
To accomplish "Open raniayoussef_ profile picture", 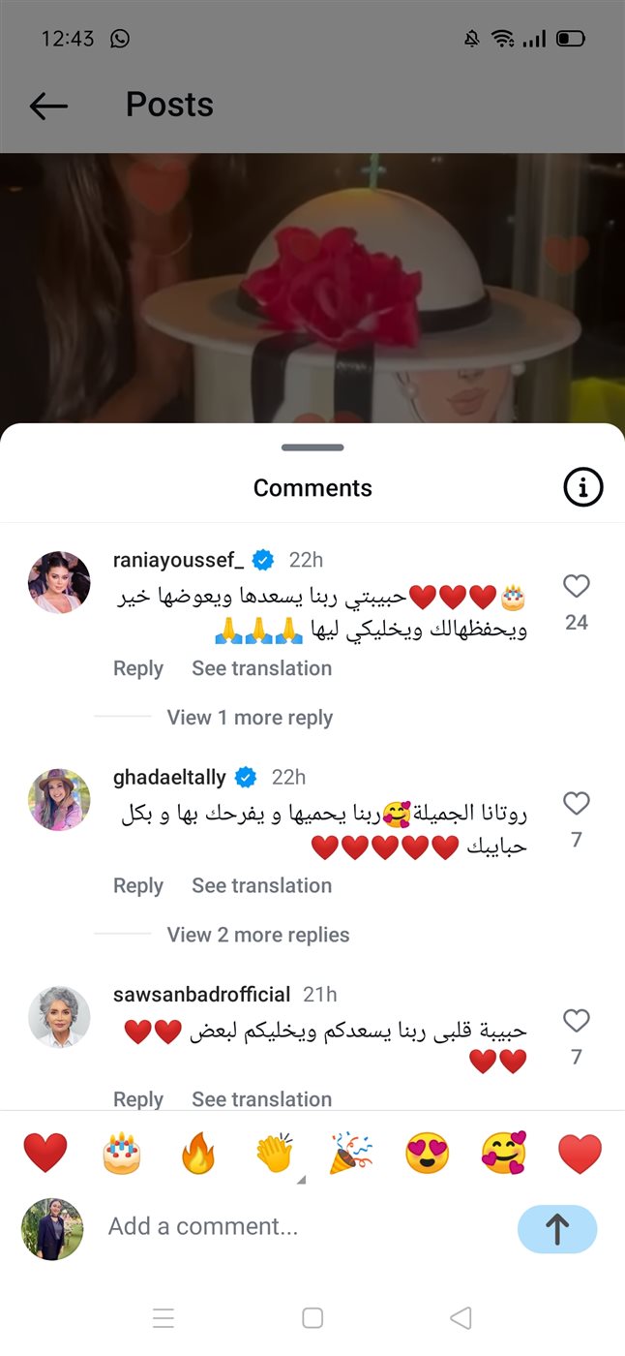I will coord(60,582).
